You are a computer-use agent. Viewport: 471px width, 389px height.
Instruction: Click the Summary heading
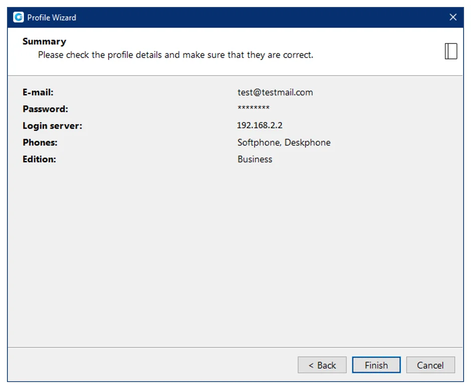(44, 41)
